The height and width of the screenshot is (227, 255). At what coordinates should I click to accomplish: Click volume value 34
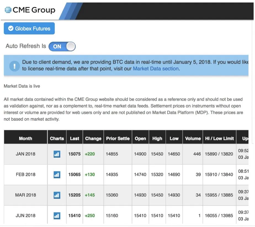[x=198, y=195]
